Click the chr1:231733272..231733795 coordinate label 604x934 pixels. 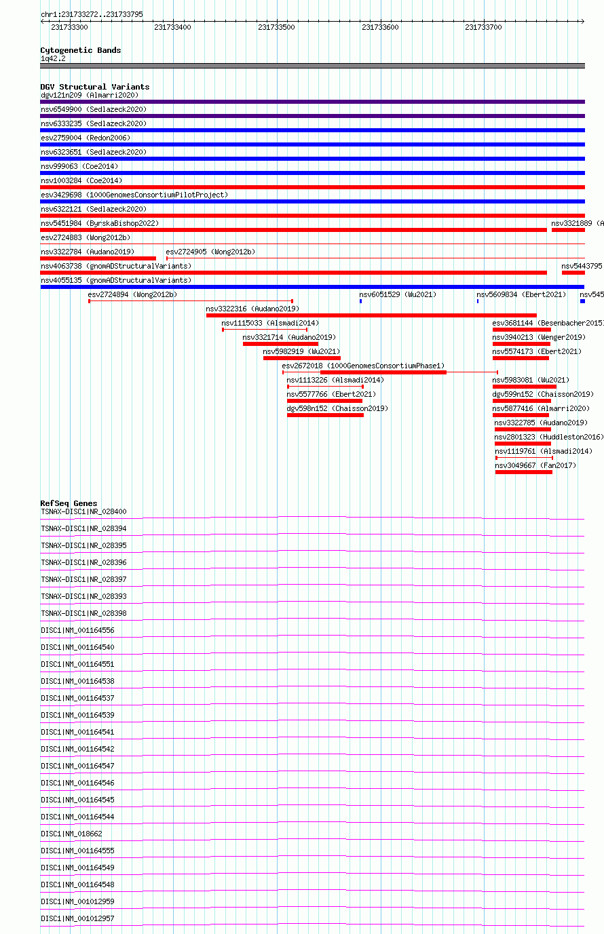[x=92, y=14]
